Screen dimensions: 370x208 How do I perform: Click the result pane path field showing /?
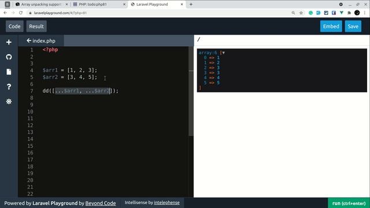(x=282, y=40)
